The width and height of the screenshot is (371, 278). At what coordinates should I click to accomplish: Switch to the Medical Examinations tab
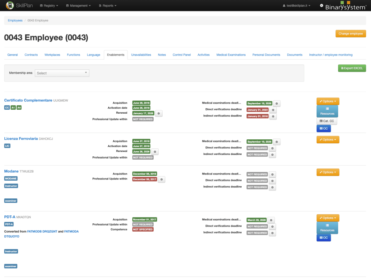(x=231, y=55)
